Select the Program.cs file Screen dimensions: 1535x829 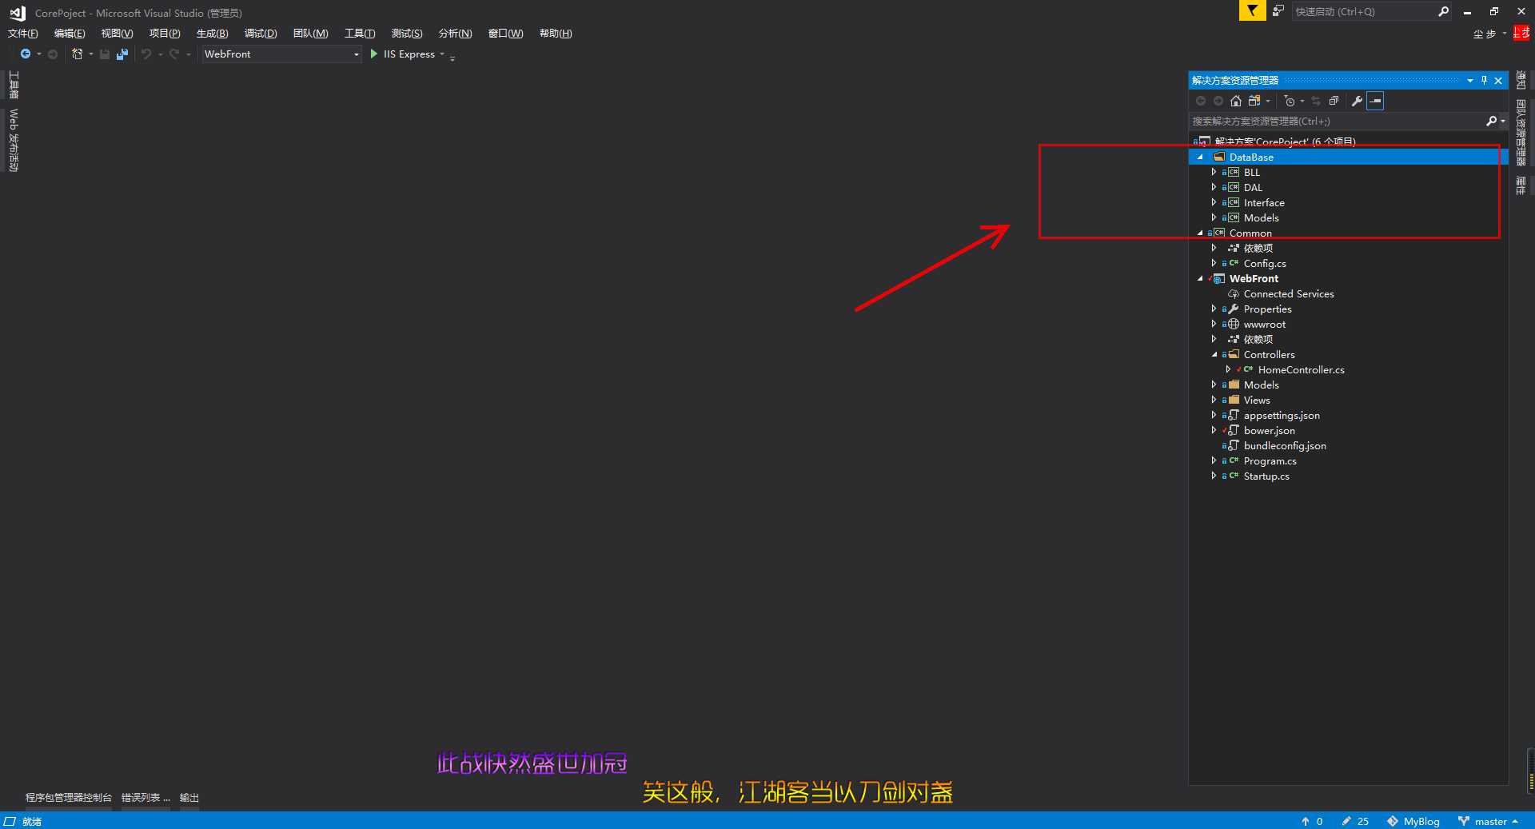[1270, 461]
